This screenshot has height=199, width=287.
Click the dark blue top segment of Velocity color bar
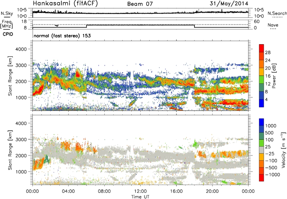pos(262,122)
